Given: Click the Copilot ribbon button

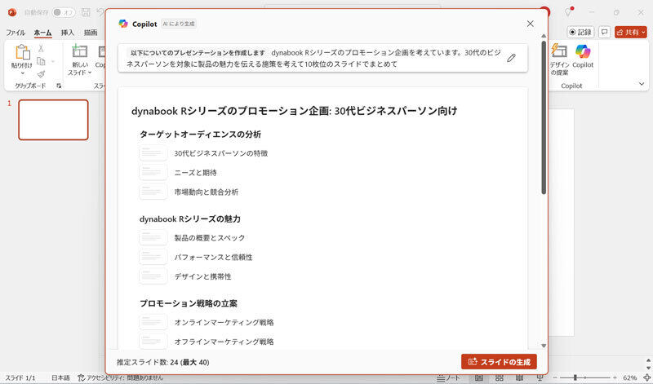Looking at the screenshot, I should point(583,56).
